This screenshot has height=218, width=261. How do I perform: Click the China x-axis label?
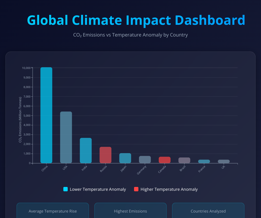pos(45,168)
